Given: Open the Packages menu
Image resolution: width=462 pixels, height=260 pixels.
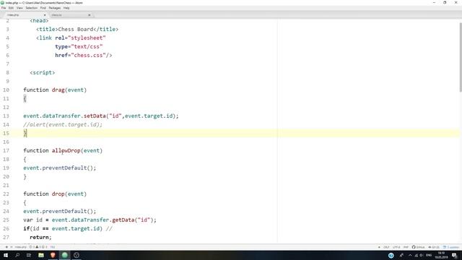Looking at the screenshot, I should click(55, 8).
